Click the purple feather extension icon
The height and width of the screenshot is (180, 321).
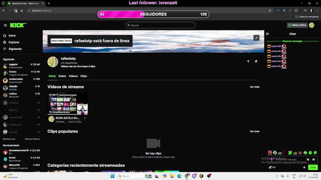(290, 10)
